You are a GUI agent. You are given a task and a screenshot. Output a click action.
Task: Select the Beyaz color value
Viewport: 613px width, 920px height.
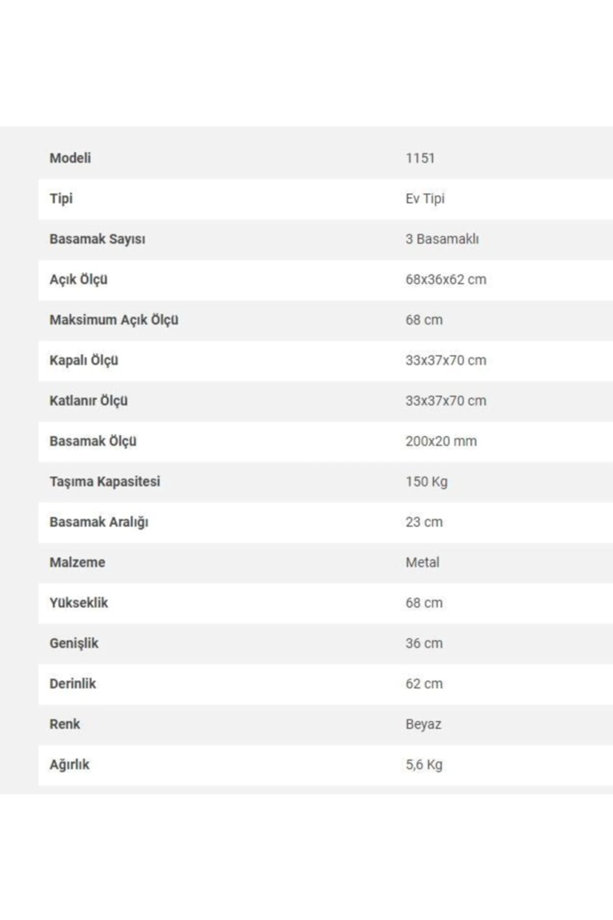(x=423, y=724)
